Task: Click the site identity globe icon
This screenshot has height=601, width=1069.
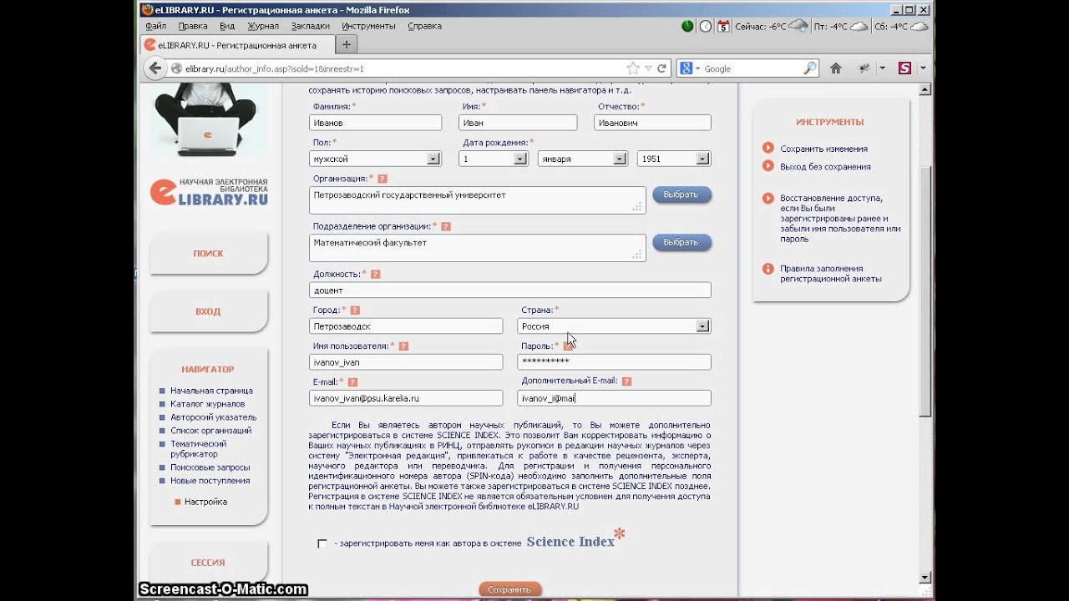Action: coord(176,68)
